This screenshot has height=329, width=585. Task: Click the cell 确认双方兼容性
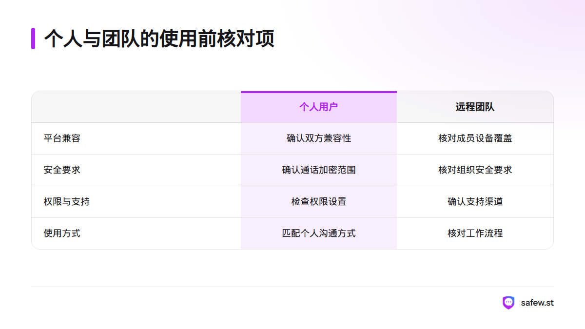click(x=319, y=138)
